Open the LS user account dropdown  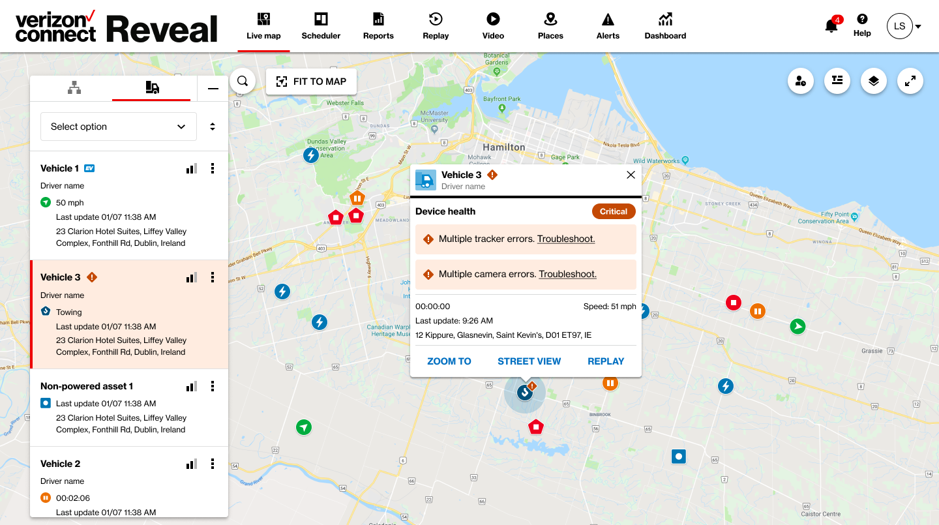coord(904,26)
